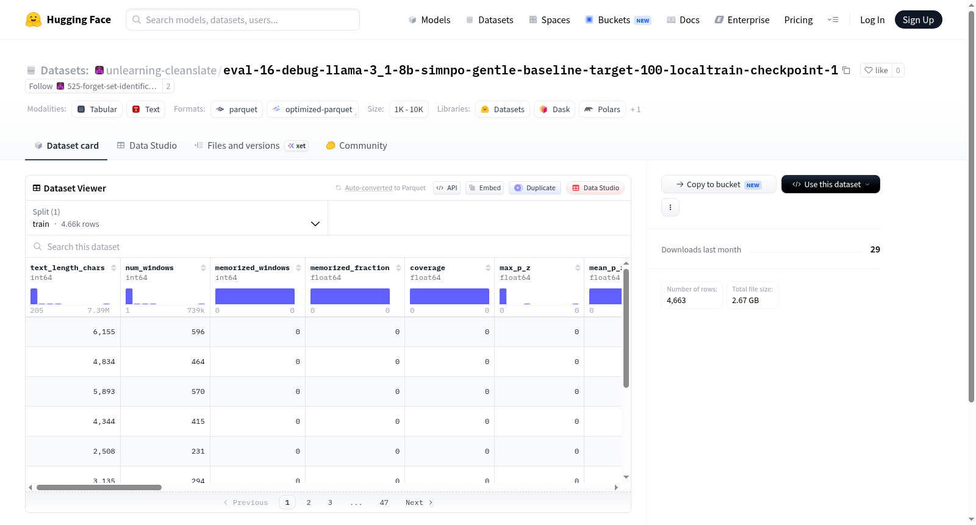The height and width of the screenshot is (525, 976).
Task: Click the text_length_chars histogram bar
Action: [34, 296]
